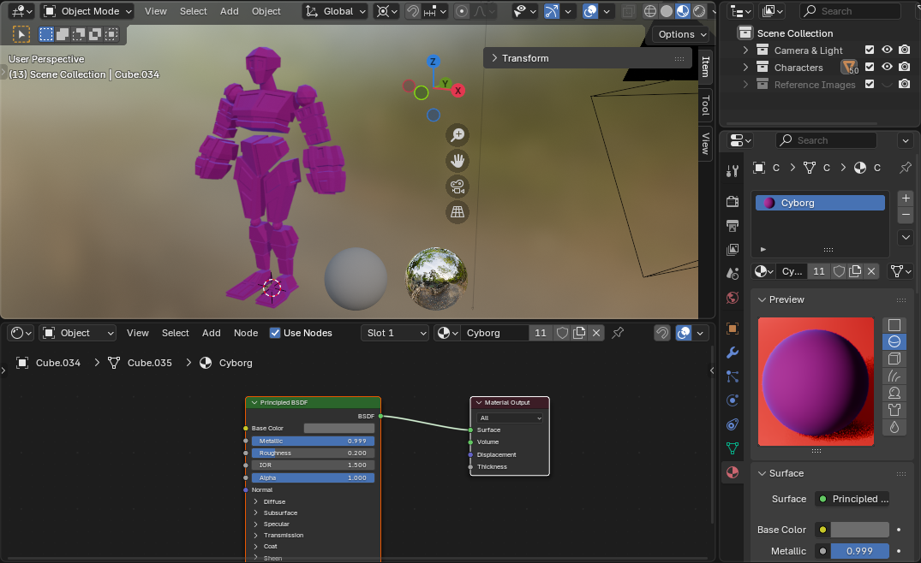The width and height of the screenshot is (921, 563).
Task: Expand Characters collection tree
Action: (x=745, y=68)
